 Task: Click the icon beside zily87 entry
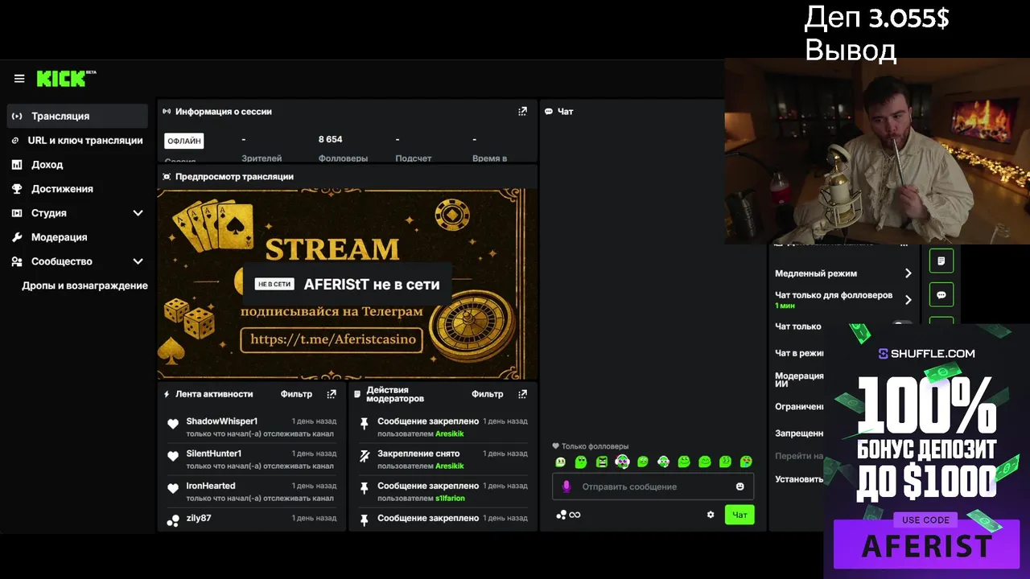tap(173, 520)
